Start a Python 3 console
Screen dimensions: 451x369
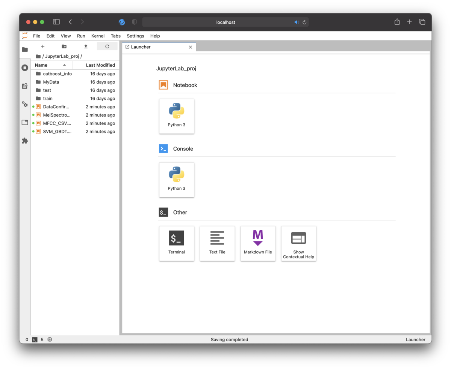[177, 180]
